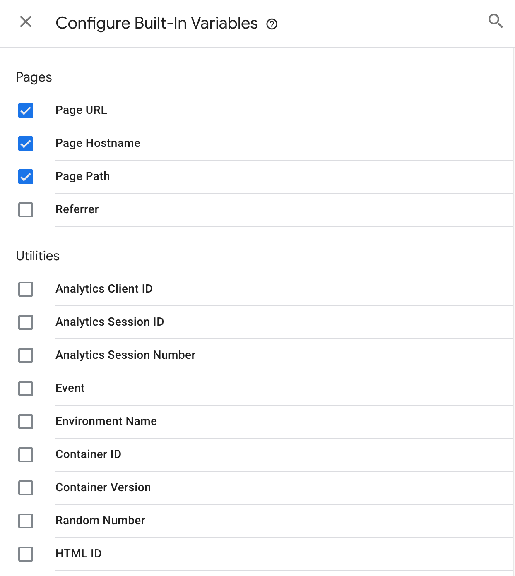The image size is (515, 576).
Task: Click the Page URL row label
Action: [81, 110]
